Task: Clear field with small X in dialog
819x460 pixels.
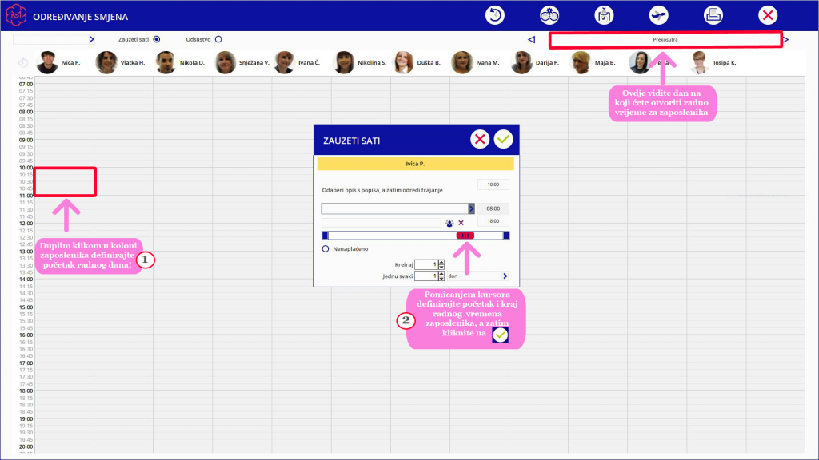Action: [461, 224]
